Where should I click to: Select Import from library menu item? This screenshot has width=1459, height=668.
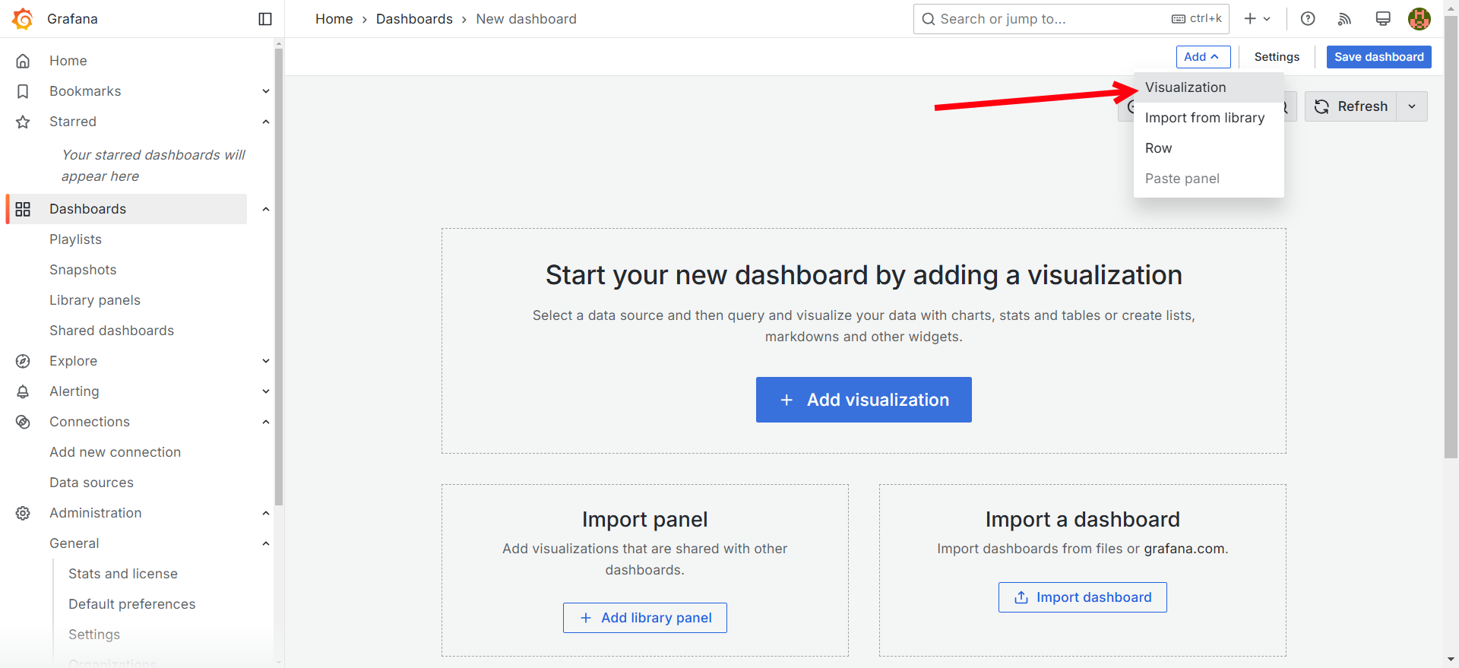(1208, 118)
